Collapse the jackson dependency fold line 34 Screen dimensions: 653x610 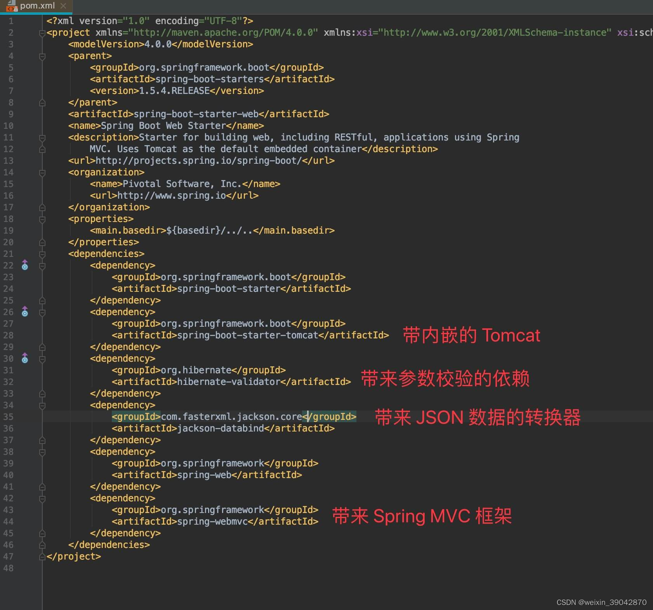click(42, 406)
